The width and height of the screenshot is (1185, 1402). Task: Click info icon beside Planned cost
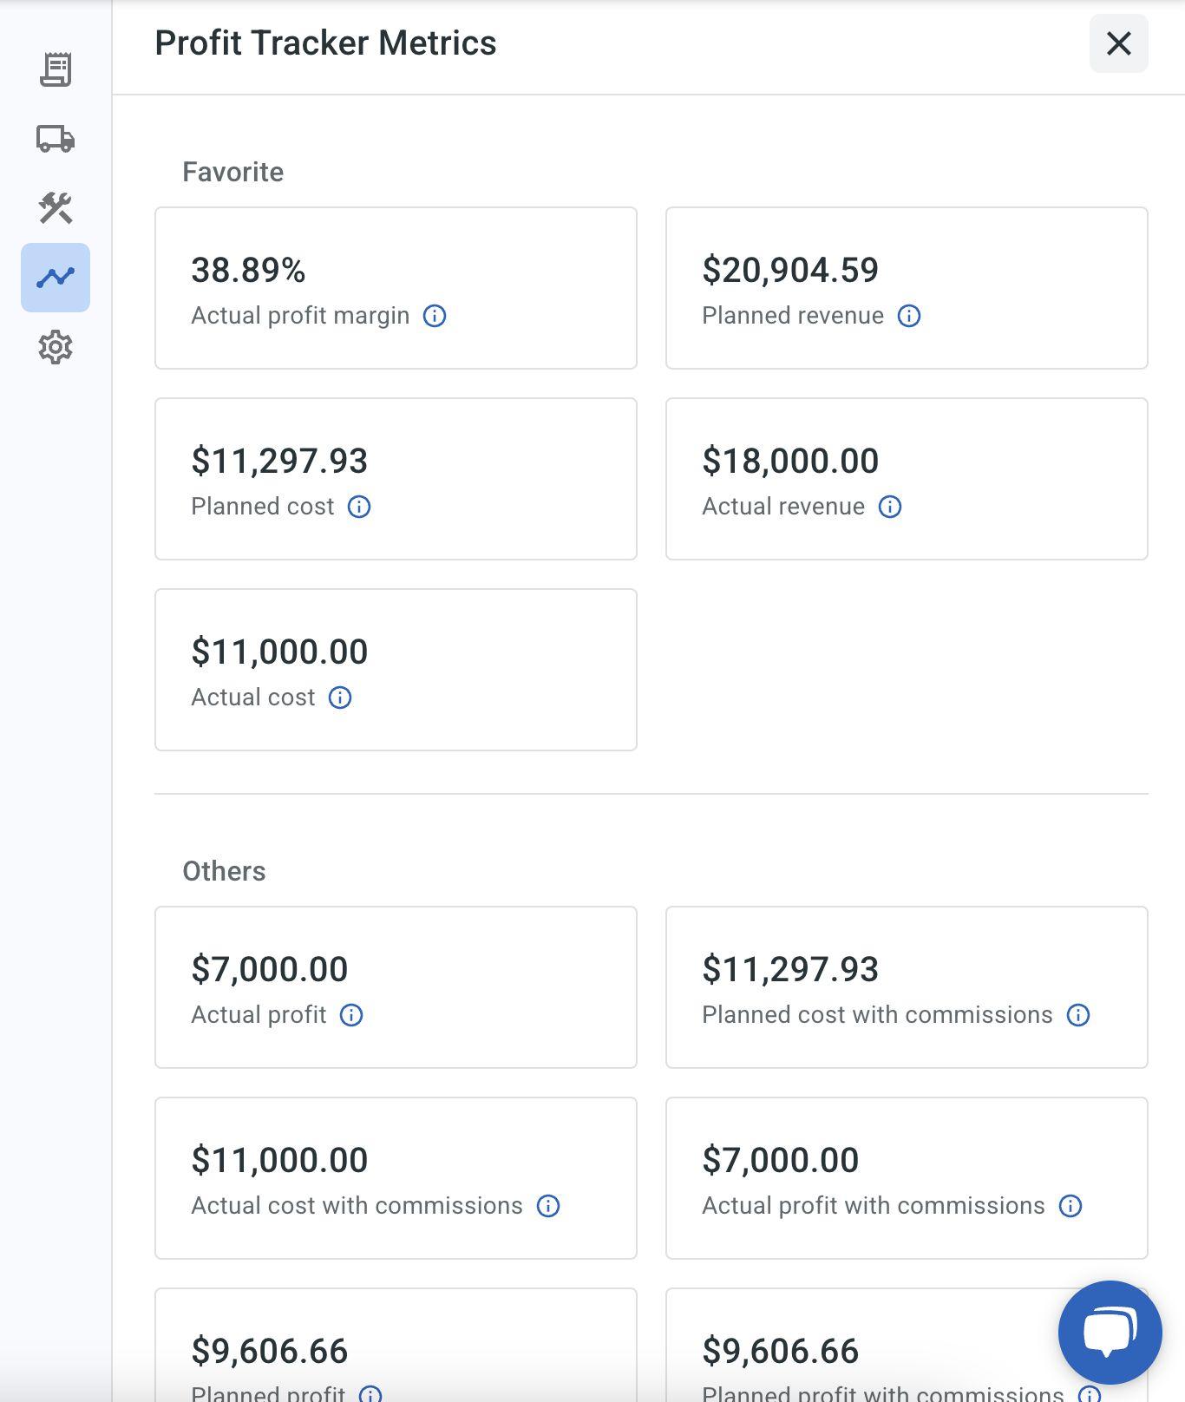coord(359,507)
